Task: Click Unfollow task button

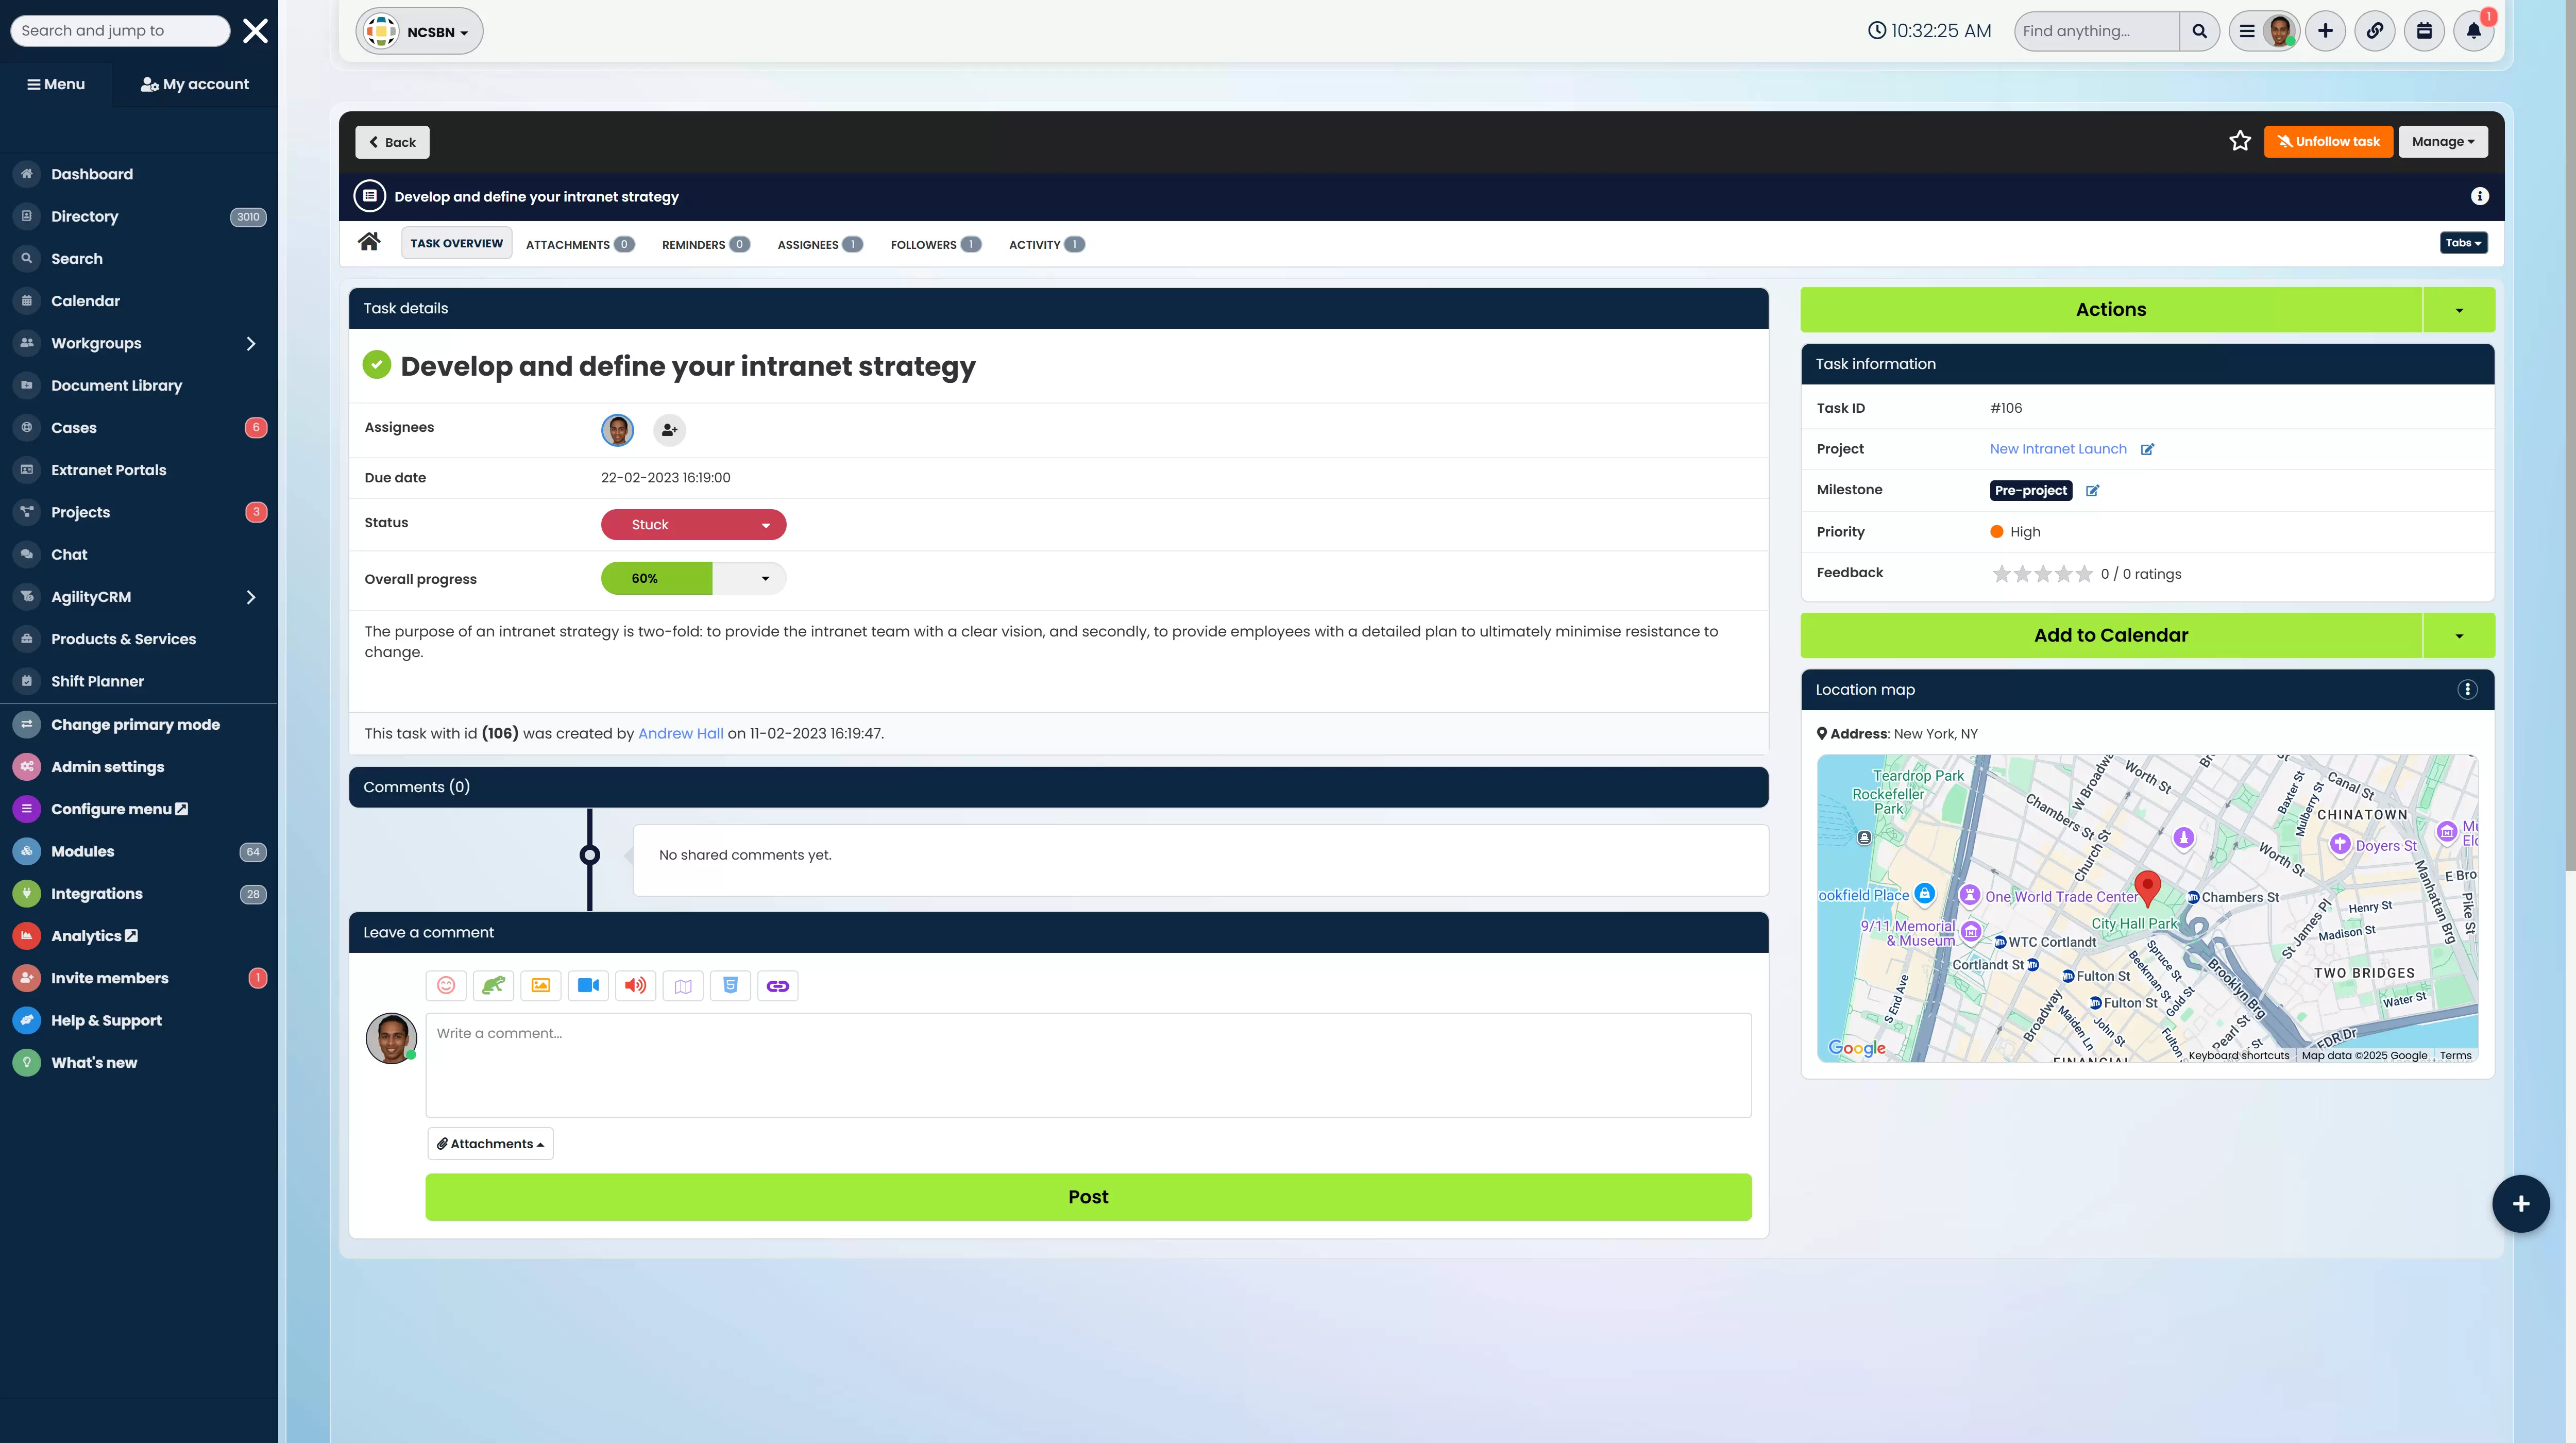Action: [2328, 141]
